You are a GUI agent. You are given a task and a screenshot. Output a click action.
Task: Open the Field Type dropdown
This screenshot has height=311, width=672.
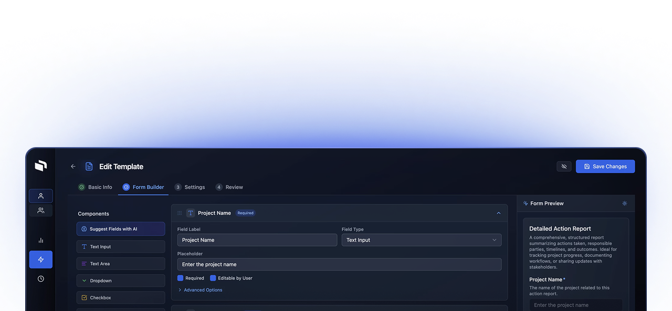tap(421, 240)
